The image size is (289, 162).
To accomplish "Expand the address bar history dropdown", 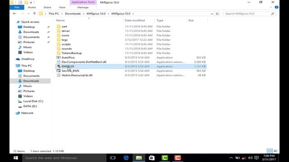I will (x=212, y=14).
